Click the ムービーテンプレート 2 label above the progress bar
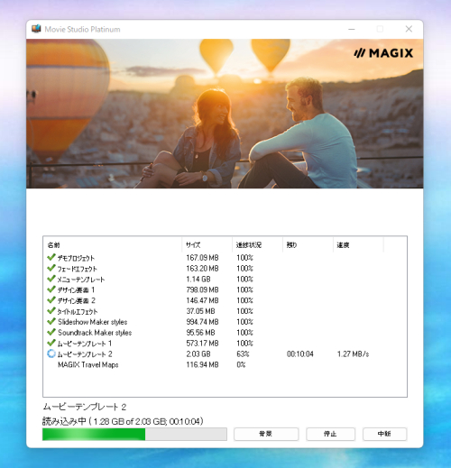The height and width of the screenshot is (468, 451). click(85, 407)
